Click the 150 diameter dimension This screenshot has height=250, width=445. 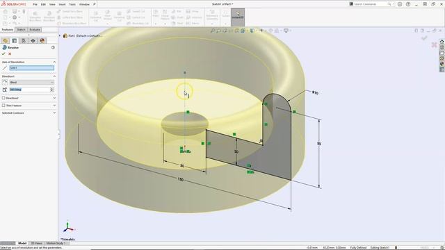181,179
